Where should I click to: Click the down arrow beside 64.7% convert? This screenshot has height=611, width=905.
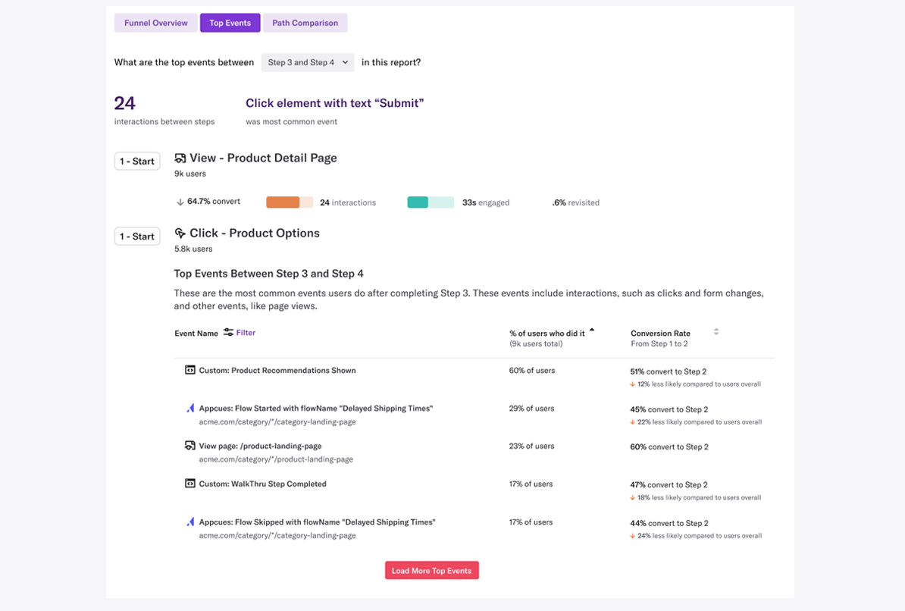180,202
